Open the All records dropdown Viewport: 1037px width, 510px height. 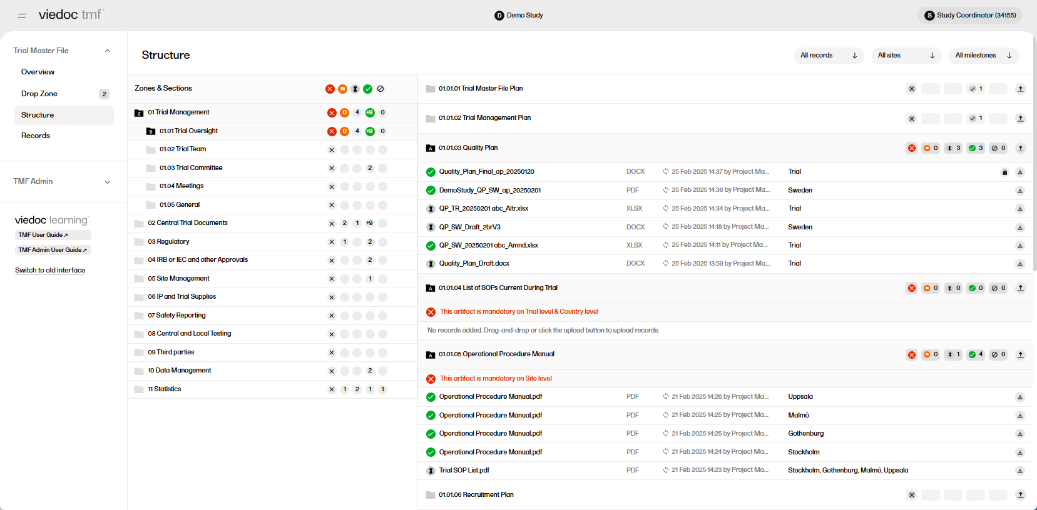tap(828, 56)
